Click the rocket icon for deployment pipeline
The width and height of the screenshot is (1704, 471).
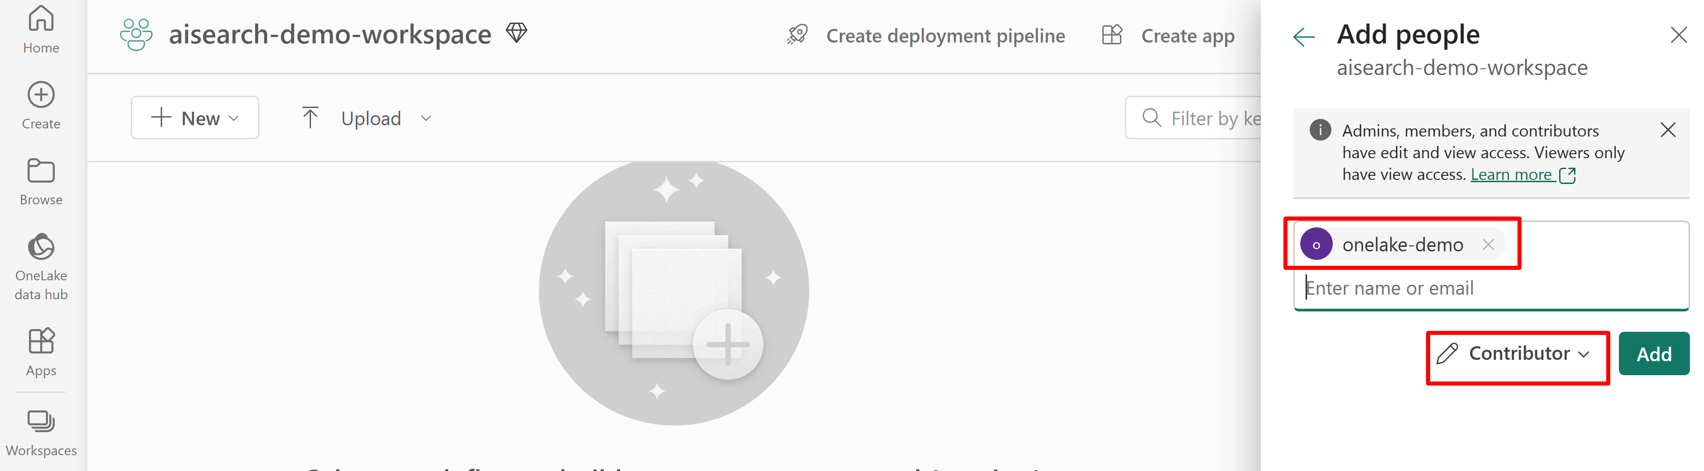[x=797, y=35]
